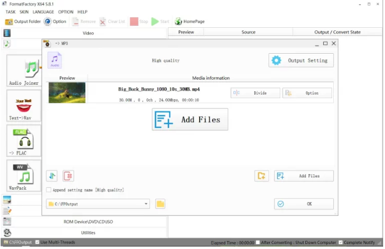
Task: Select the Audio category music note icon
Action: (7, 44)
